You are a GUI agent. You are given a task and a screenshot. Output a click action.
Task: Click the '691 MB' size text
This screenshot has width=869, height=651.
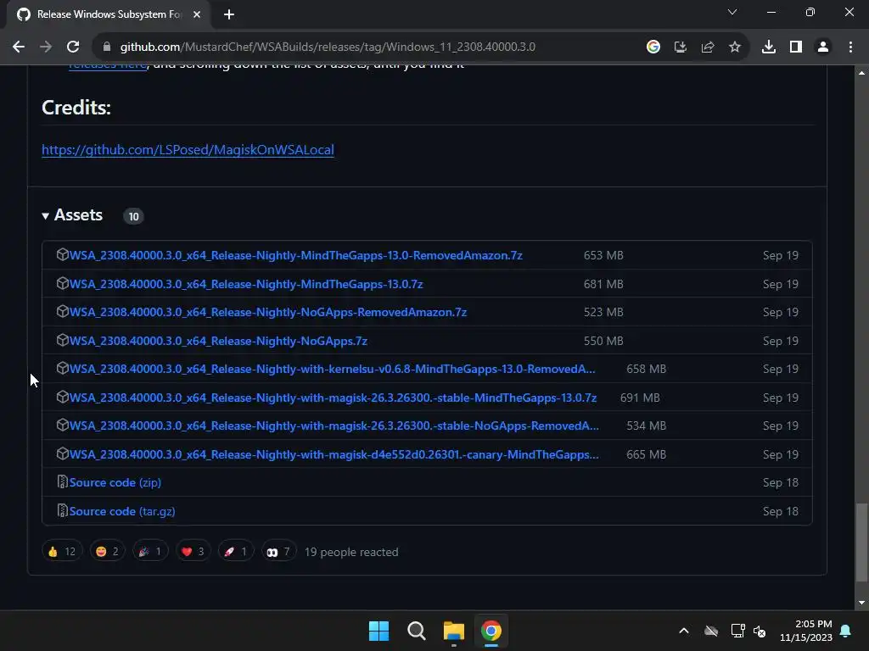coord(640,398)
